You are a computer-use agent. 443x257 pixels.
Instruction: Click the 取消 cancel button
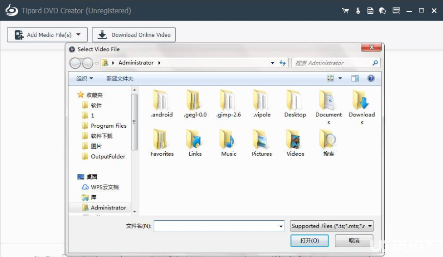click(354, 241)
